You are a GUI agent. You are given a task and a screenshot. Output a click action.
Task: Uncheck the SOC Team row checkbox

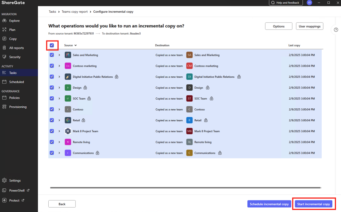(52, 98)
